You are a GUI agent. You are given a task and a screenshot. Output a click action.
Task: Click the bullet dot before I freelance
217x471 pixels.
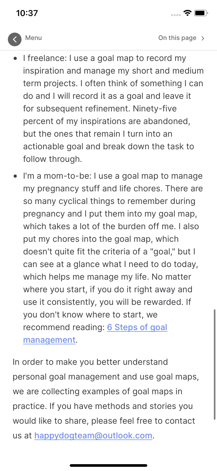point(15,58)
